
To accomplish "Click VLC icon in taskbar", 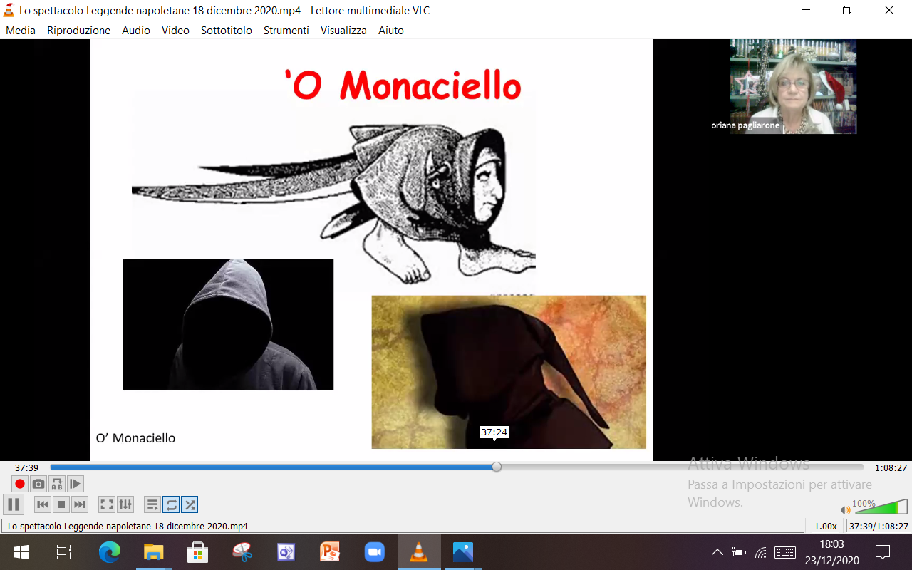I will coord(419,552).
